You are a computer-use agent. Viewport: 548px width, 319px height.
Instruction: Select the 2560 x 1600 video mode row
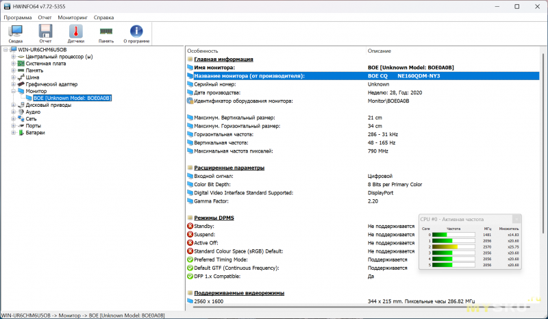pos(363,301)
